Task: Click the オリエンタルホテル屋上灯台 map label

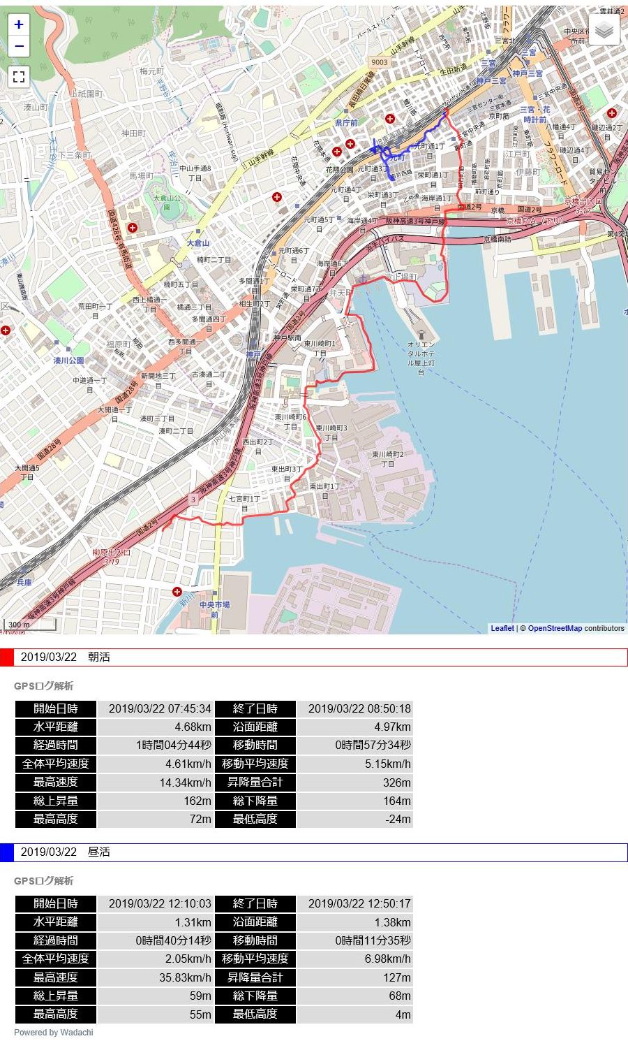Action: click(x=421, y=359)
